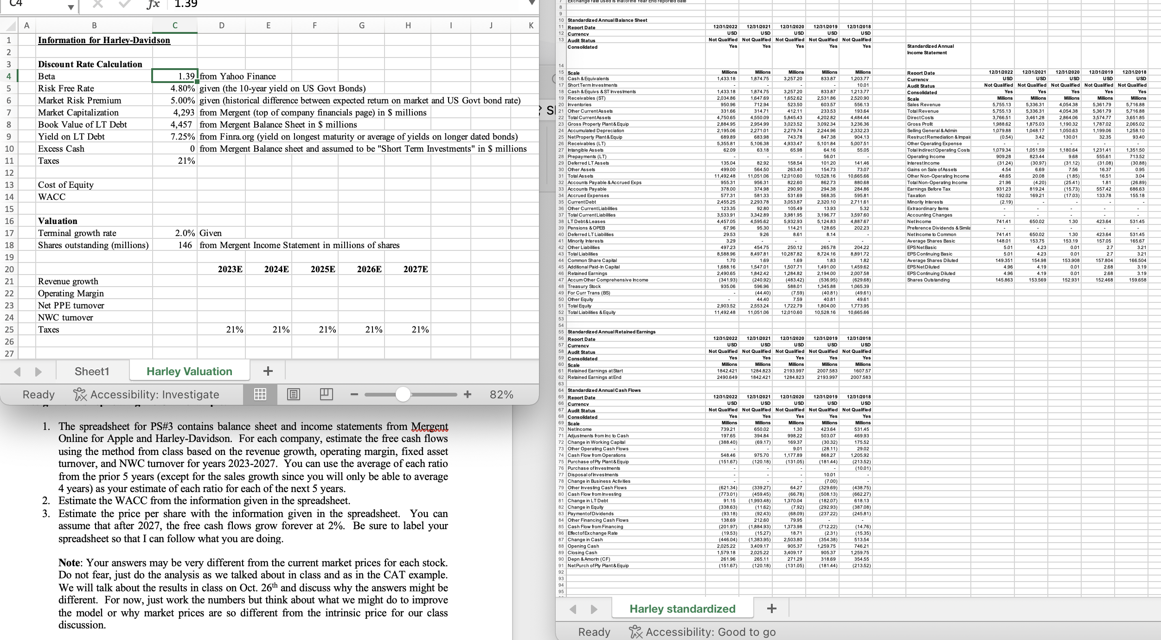This screenshot has width=1161, height=640.
Task: Click the cancel X beside the formula bar
Action: [97, 4]
